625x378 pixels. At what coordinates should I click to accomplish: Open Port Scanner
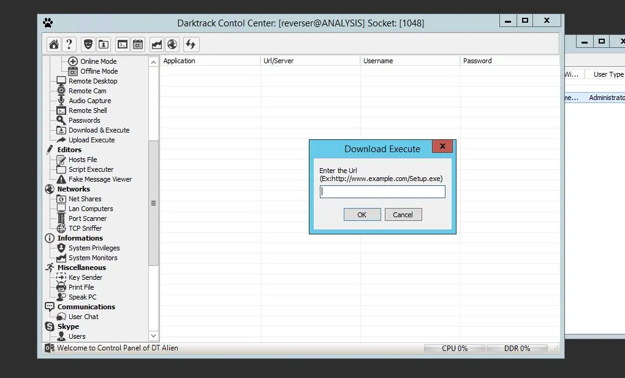click(87, 218)
